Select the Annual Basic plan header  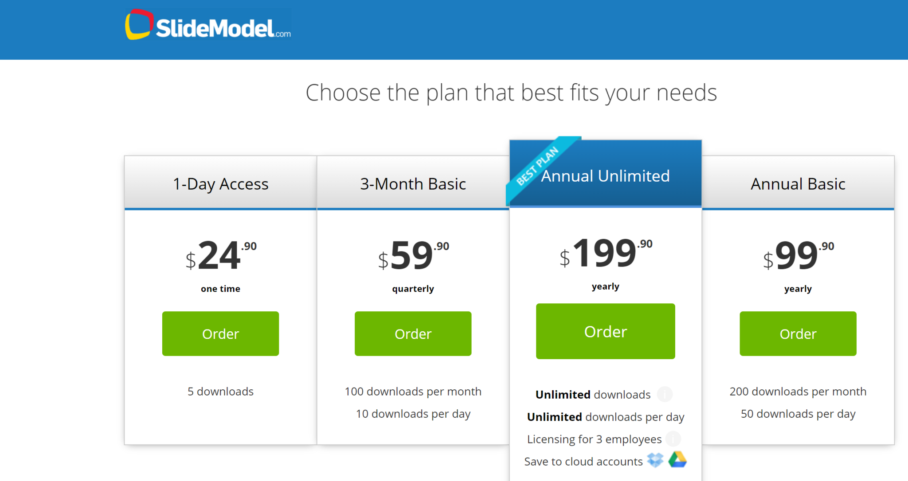click(x=798, y=183)
